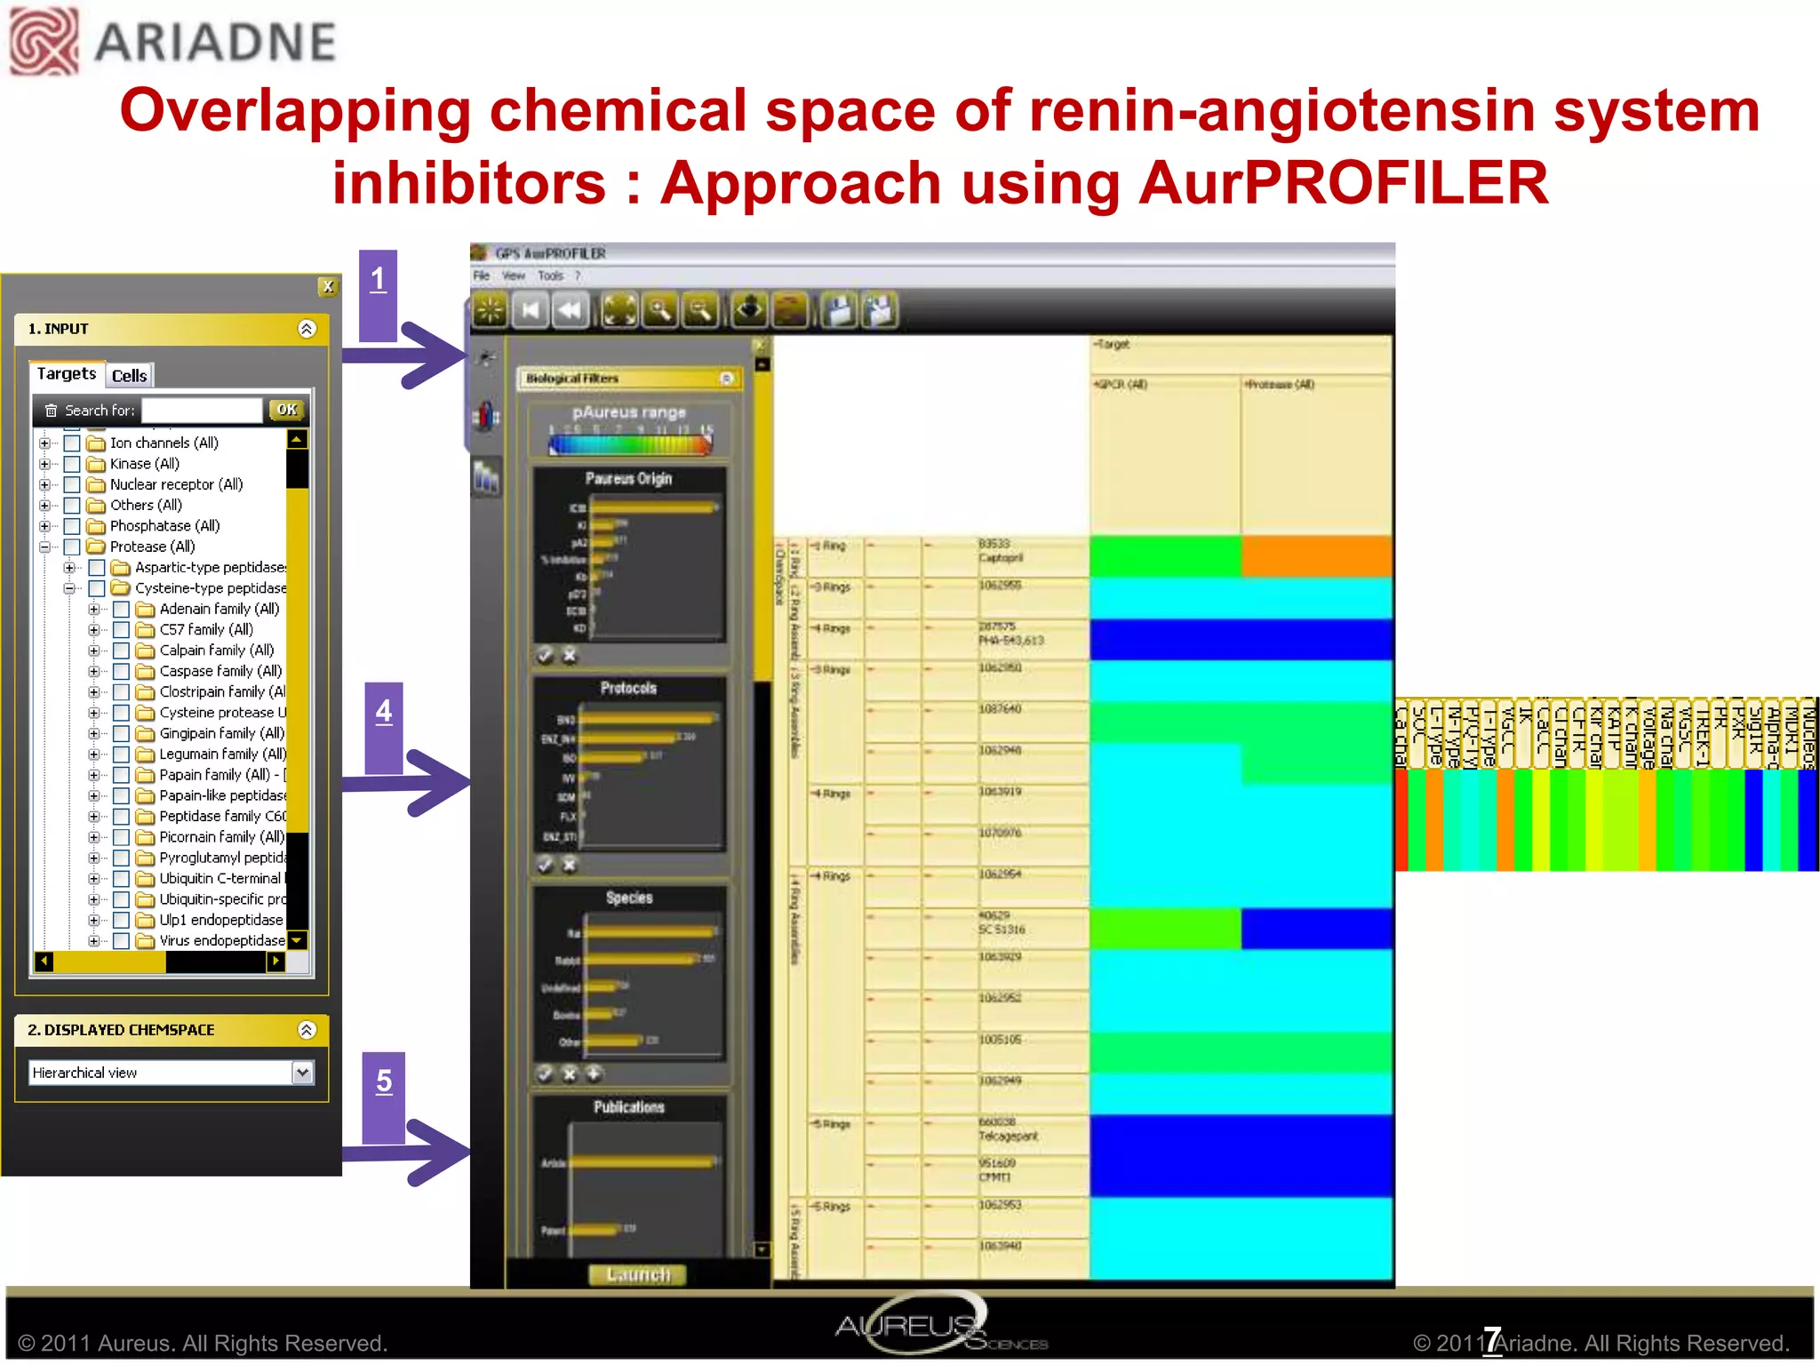Click the zoom out magnifier icon
This screenshot has width=1820, height=1365.
point(701,310)
